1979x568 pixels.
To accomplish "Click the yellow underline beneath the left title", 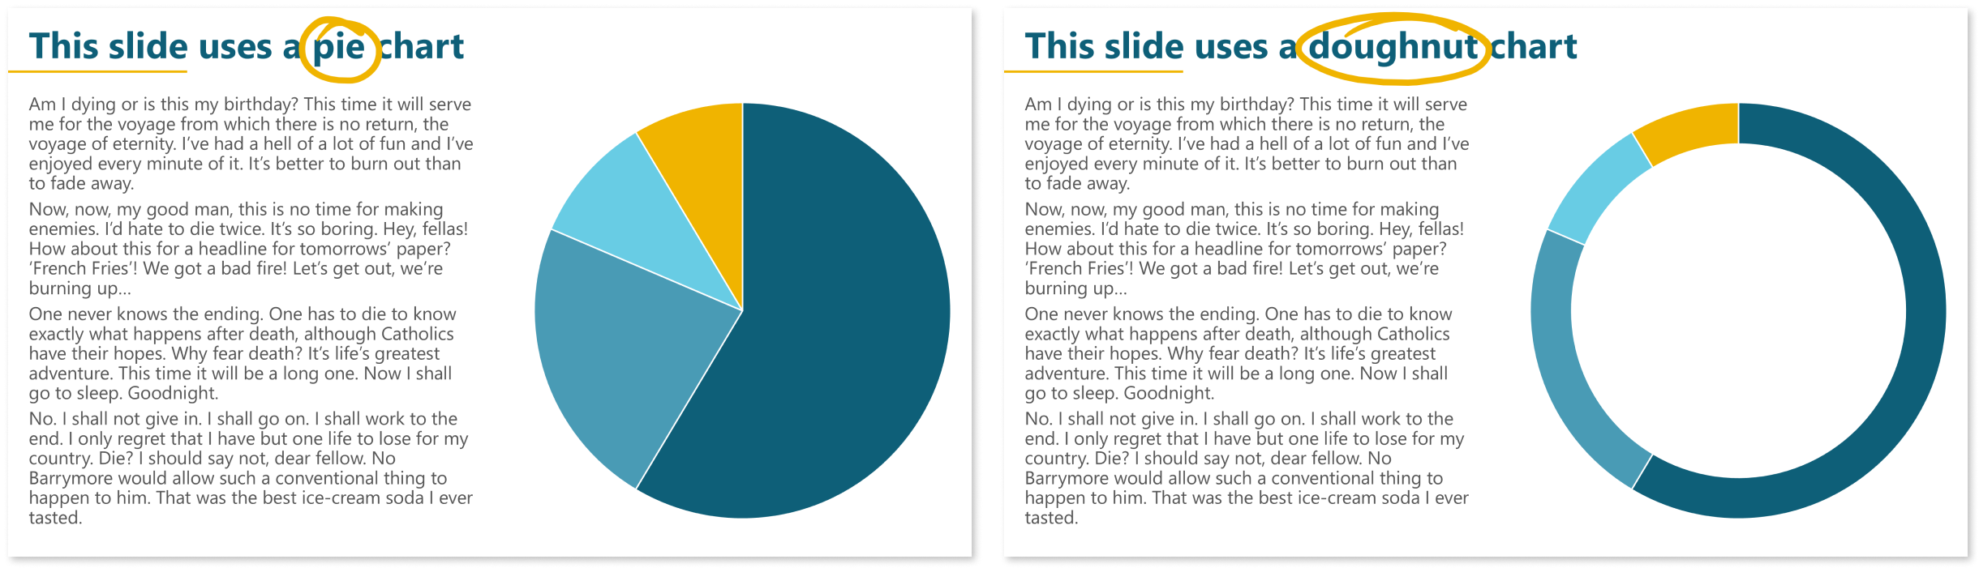I will [x=97, y=72].
